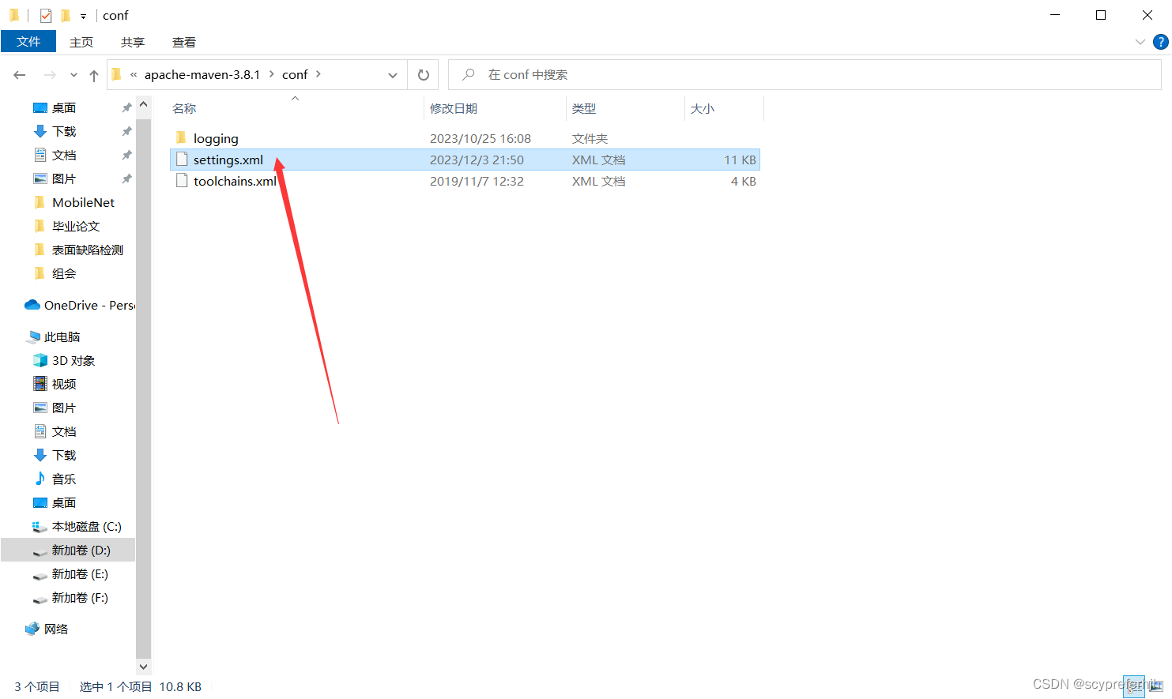
Task: Click the 此电脑 computer icon
Action: point(33,337)
